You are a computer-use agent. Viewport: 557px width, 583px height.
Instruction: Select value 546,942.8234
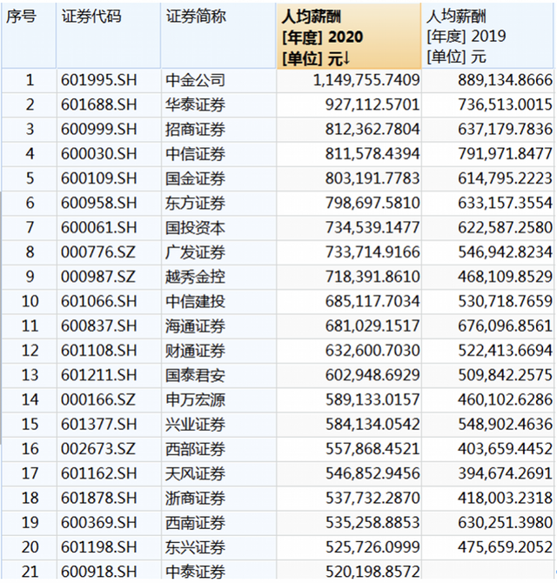click(x=488, y=252)
